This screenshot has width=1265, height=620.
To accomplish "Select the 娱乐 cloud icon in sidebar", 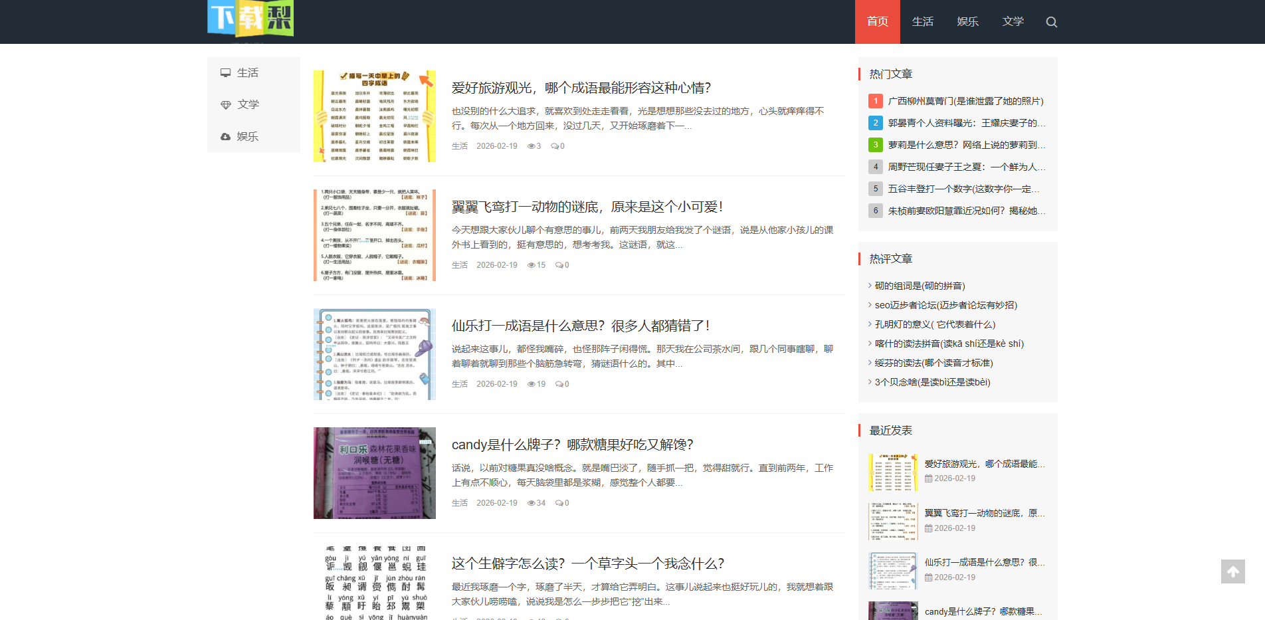I will [225, 136].
